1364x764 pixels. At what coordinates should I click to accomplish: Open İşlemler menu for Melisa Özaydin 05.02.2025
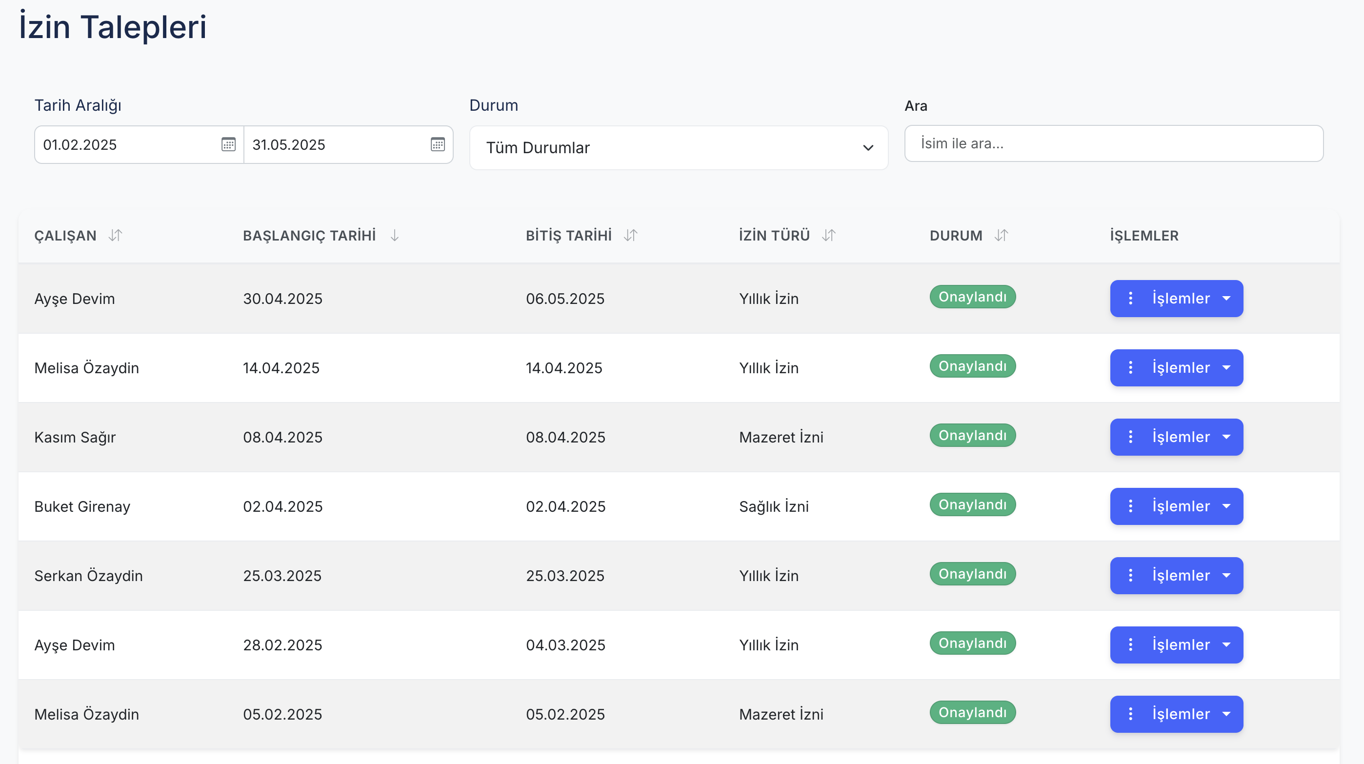coord(1177,714)
